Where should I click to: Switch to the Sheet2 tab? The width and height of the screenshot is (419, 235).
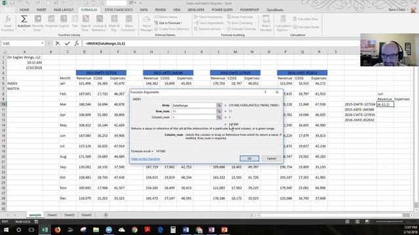[69, 215]
